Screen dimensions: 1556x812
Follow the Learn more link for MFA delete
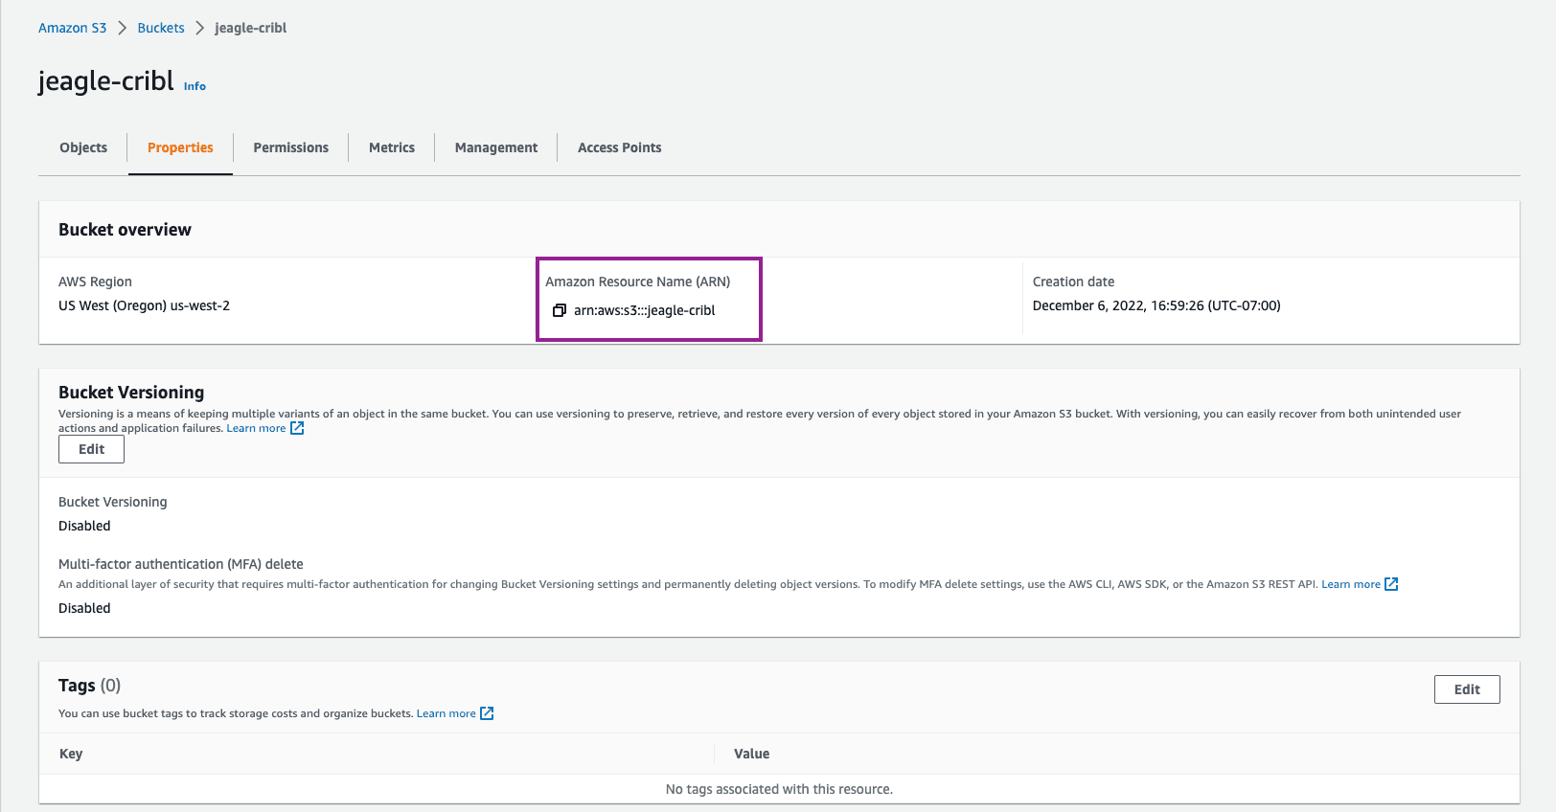tap(1350, 584)
